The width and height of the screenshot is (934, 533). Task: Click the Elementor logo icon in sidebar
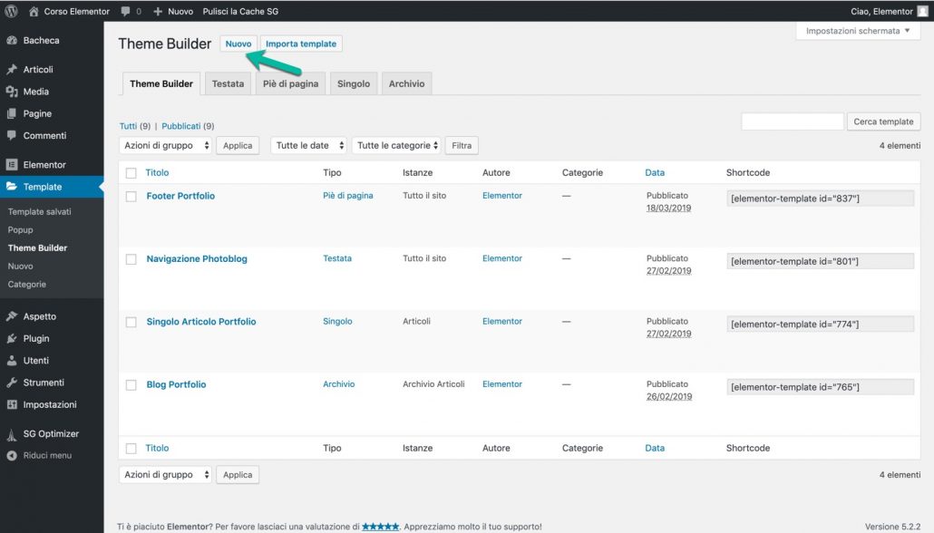(11, 164)
